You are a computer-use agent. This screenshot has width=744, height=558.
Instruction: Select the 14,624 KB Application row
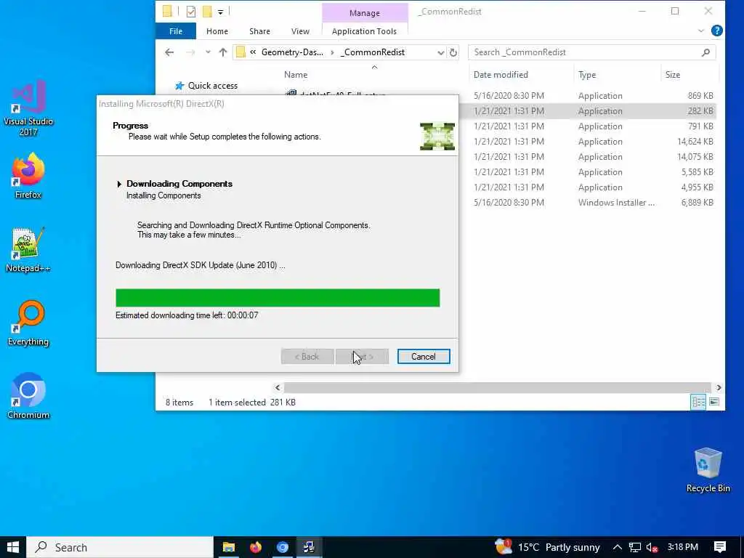pos(589,142)
